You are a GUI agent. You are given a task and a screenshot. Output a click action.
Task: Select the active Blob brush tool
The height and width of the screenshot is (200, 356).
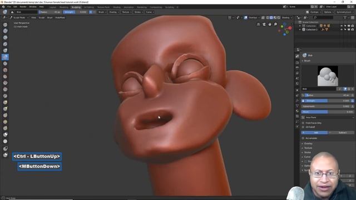5,57
